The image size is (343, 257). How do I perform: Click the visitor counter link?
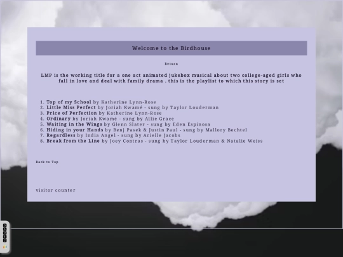click(55, 190)
